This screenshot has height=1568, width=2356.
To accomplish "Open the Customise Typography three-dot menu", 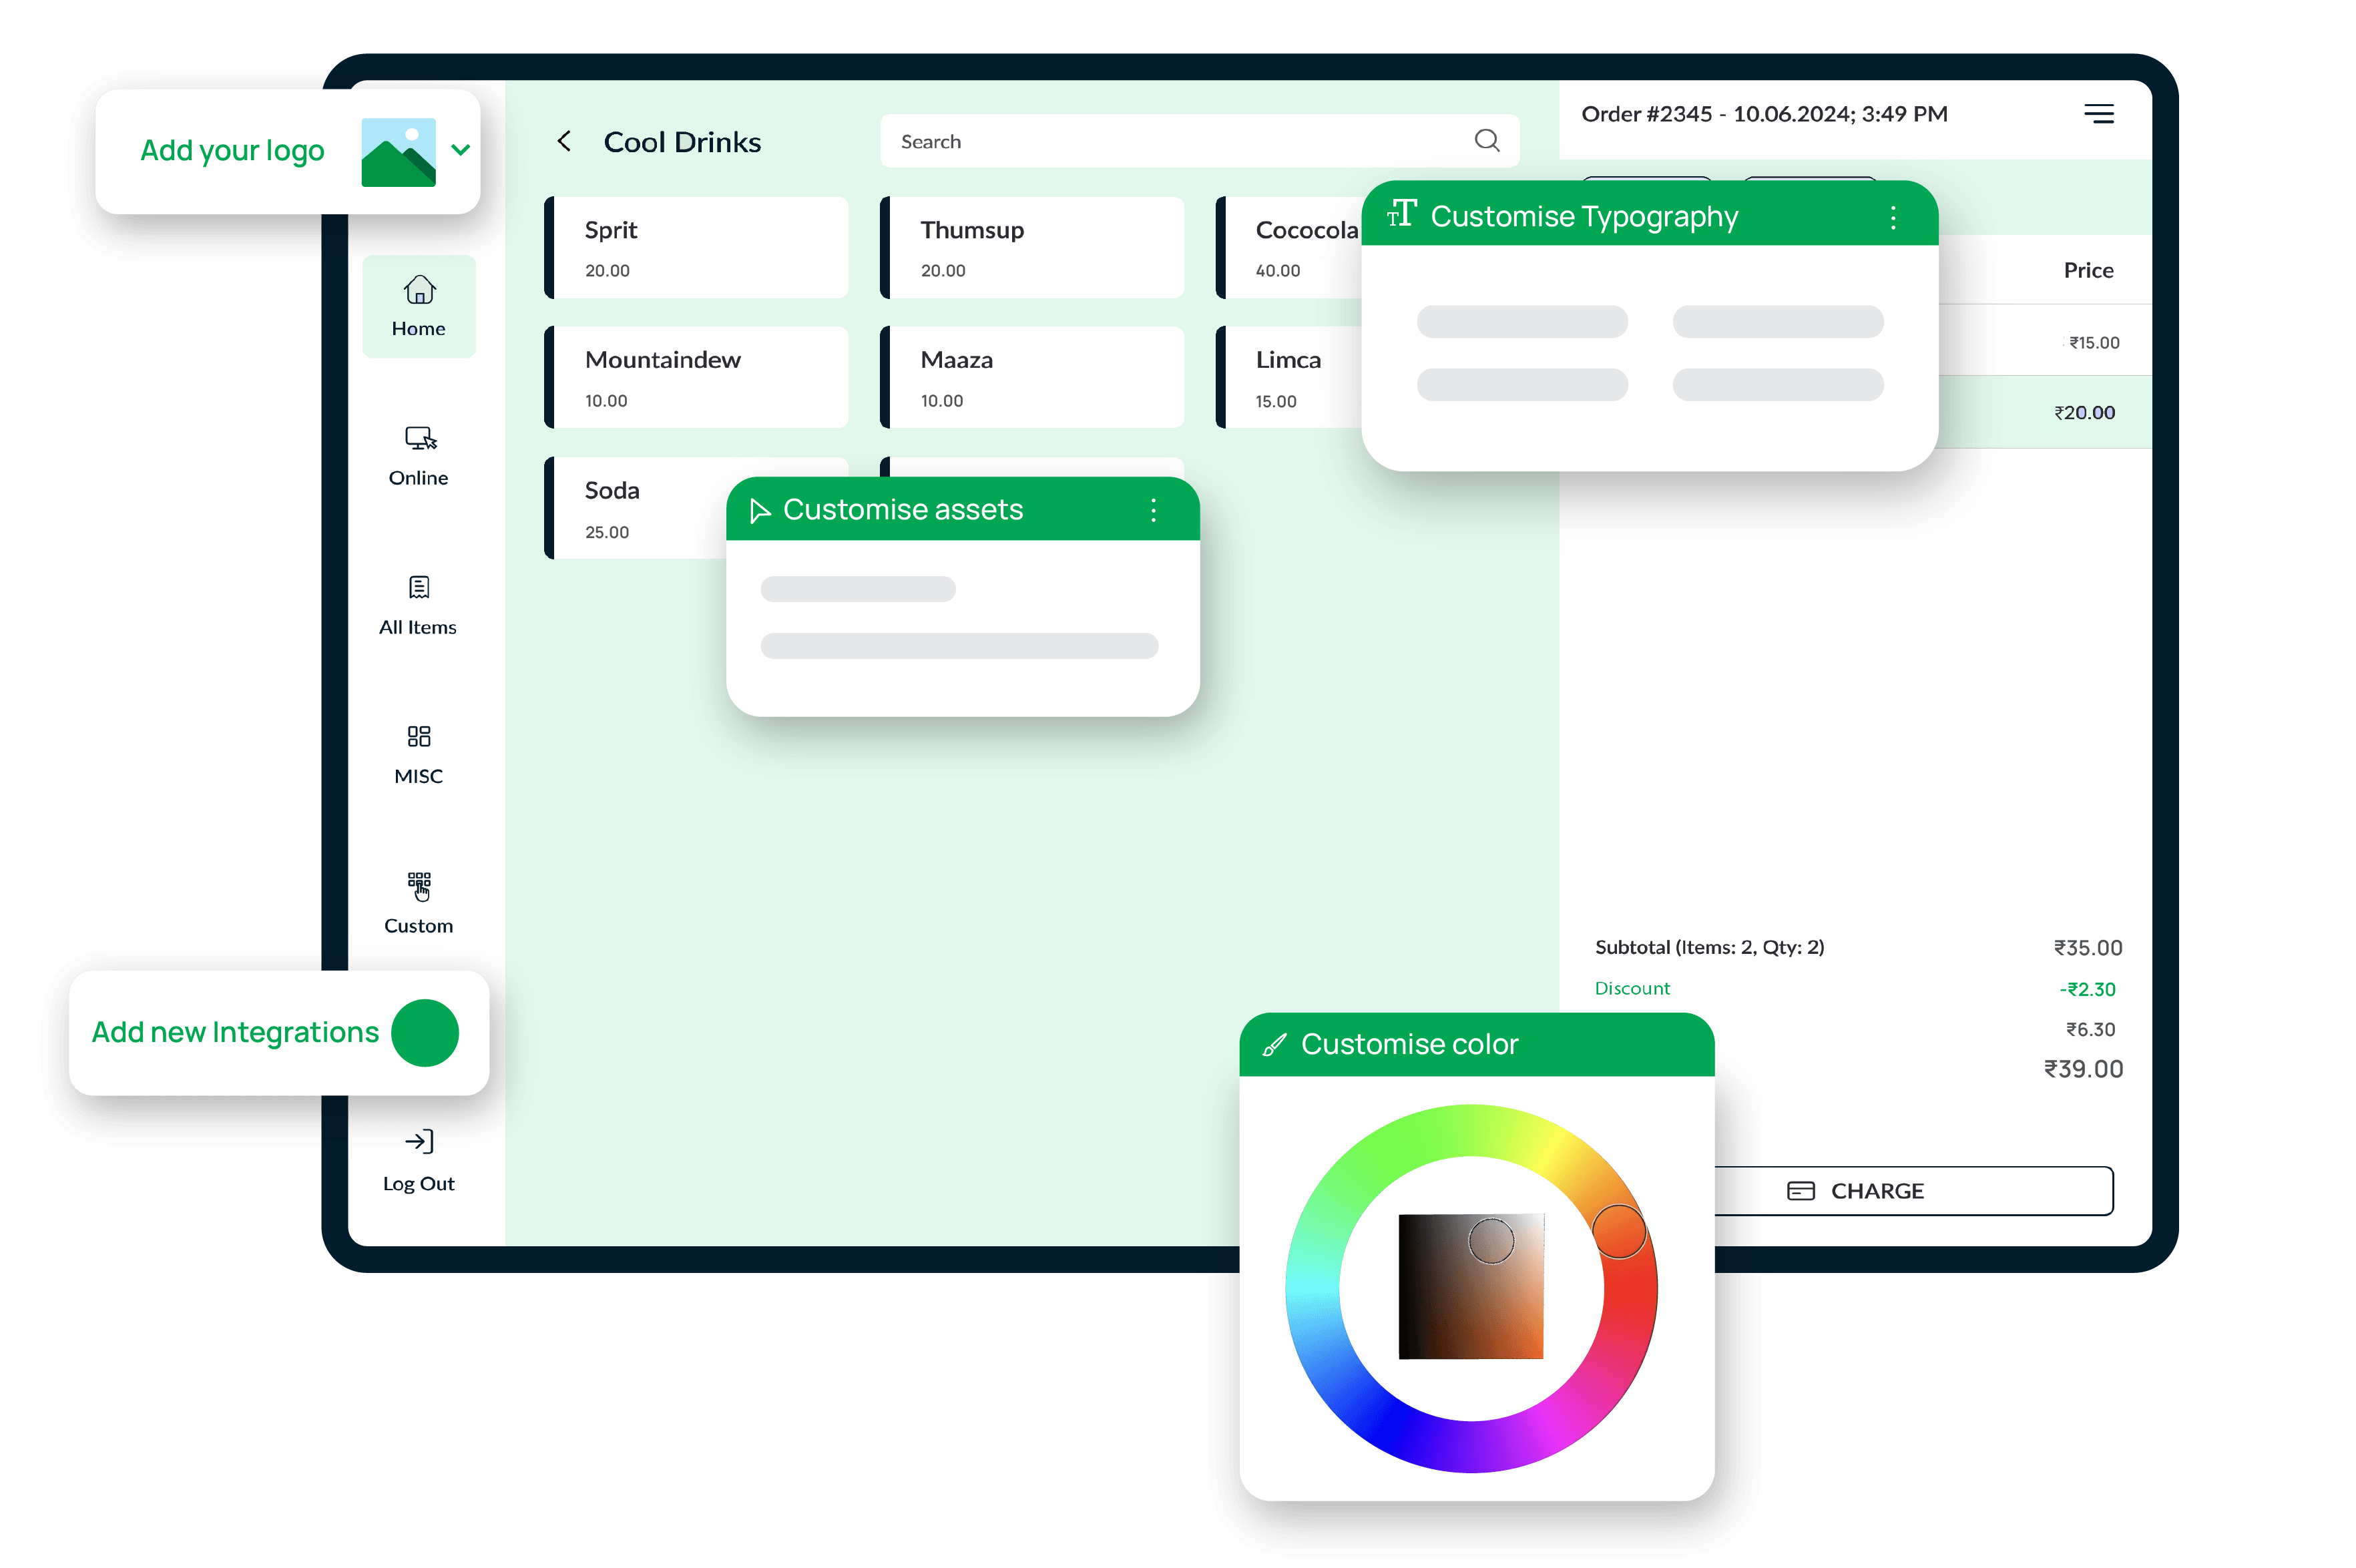I will coord(1892,217).
